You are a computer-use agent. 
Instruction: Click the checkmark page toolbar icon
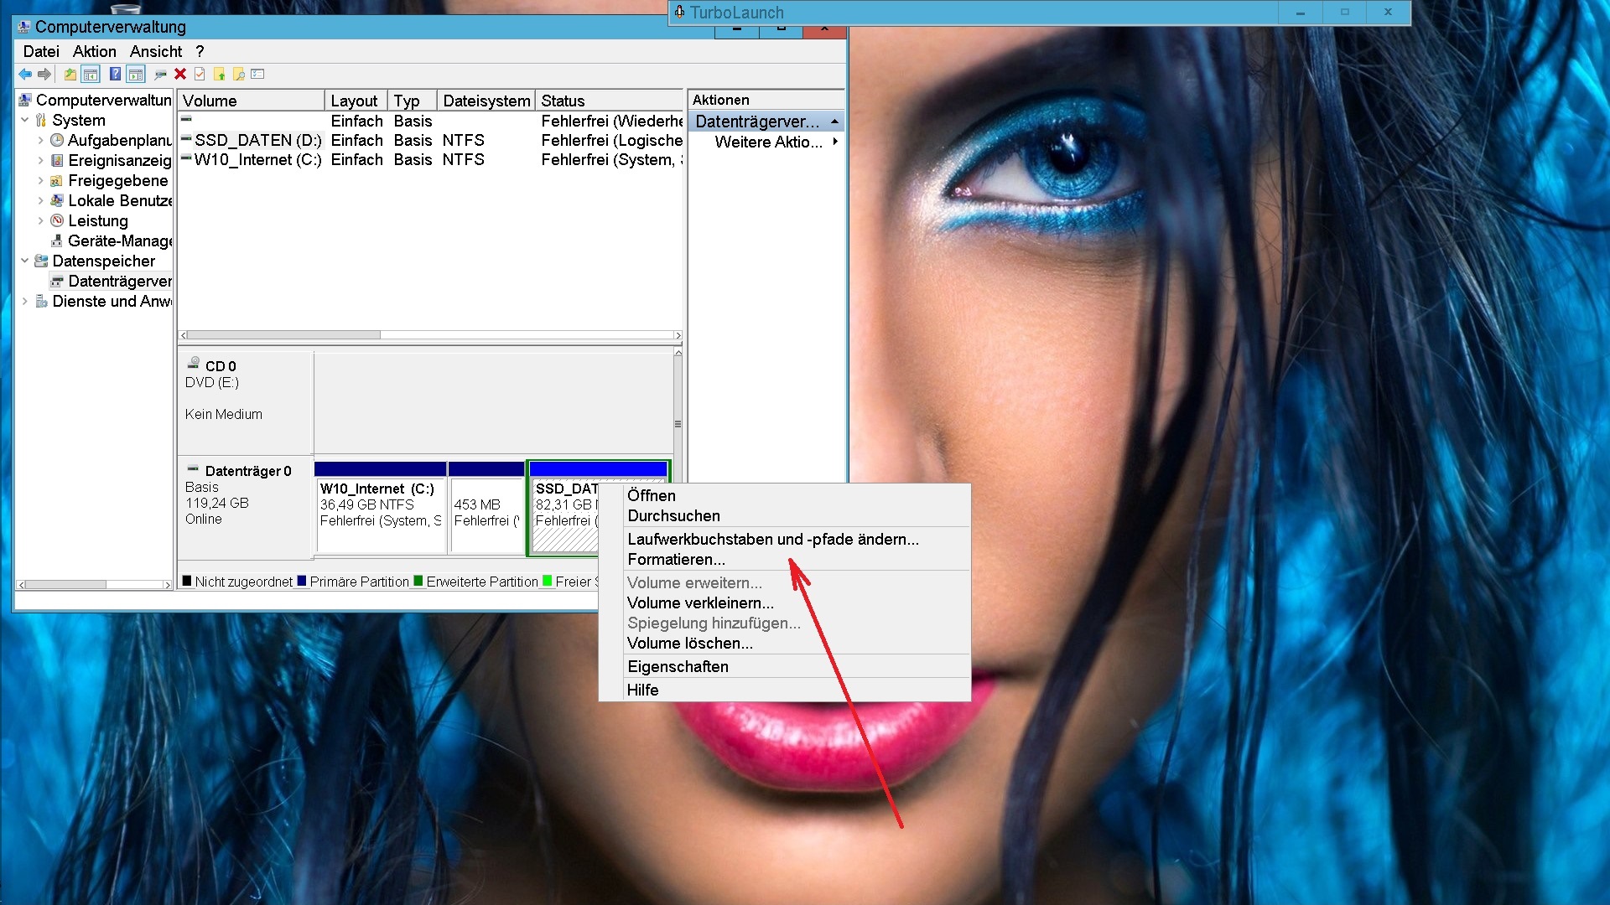tap(200, 75)
